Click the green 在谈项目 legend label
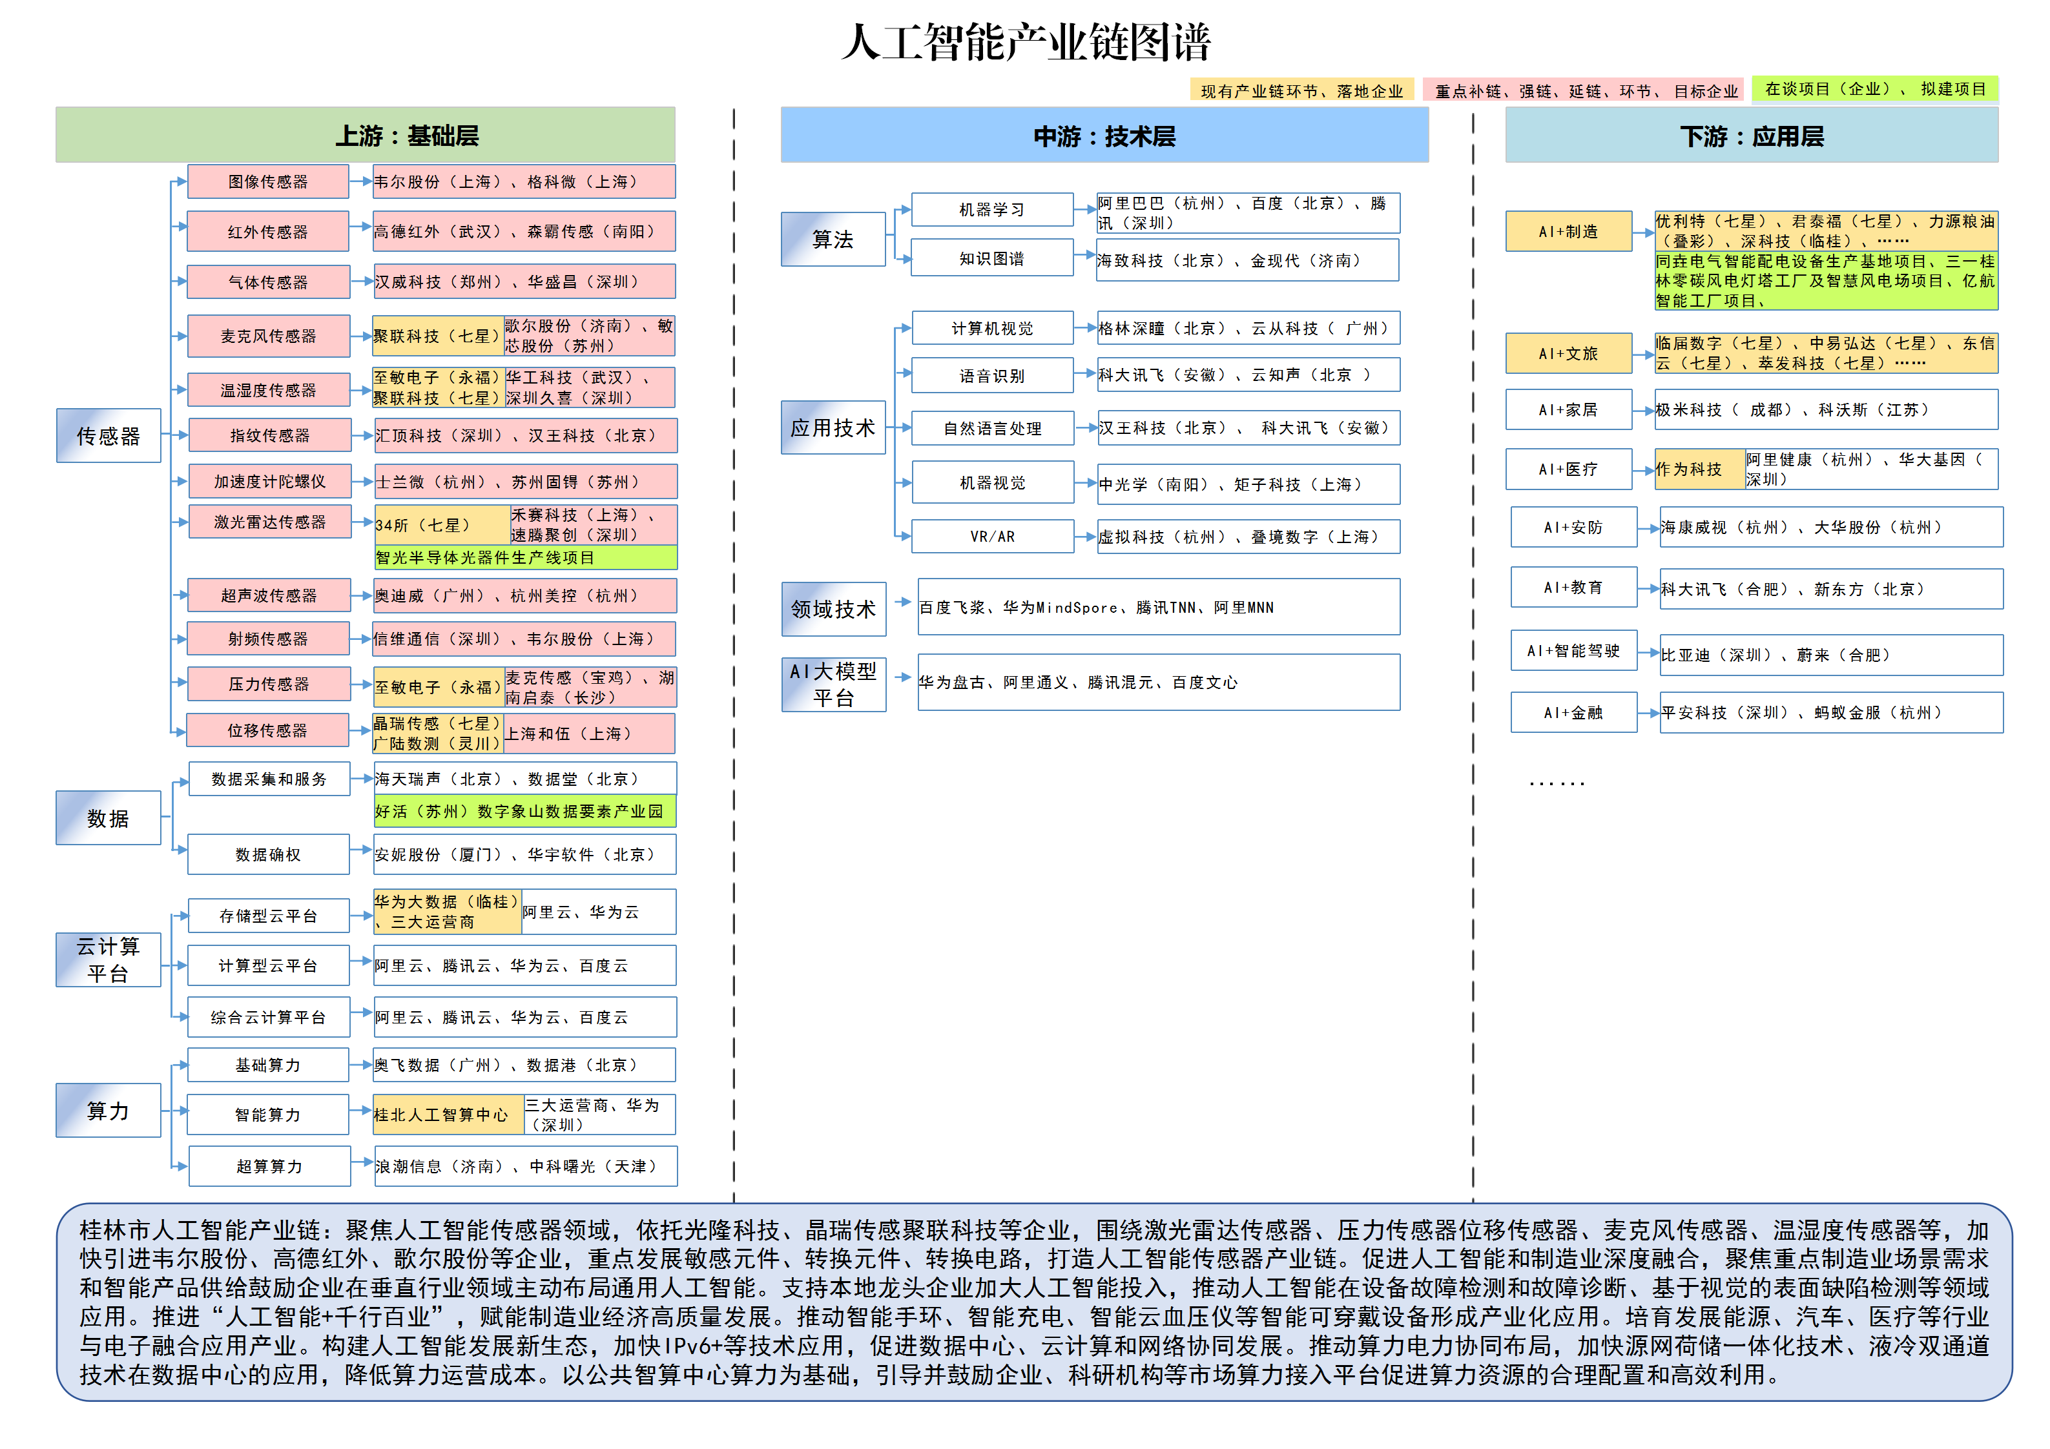Viewport: 2050px width, 1449px height. click(x=1874, y=89)
